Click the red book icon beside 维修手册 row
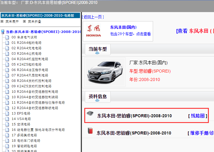This screenshot has width=214, height=152. 90,131
